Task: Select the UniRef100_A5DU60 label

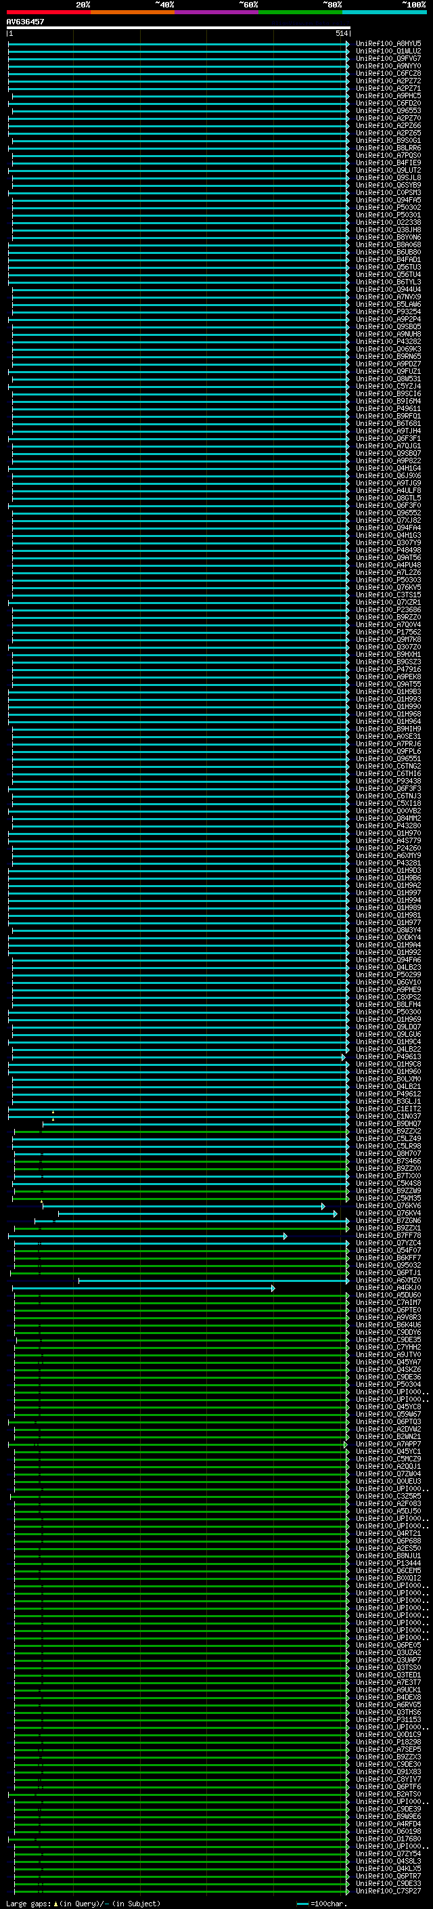Action: (388, 1295)
